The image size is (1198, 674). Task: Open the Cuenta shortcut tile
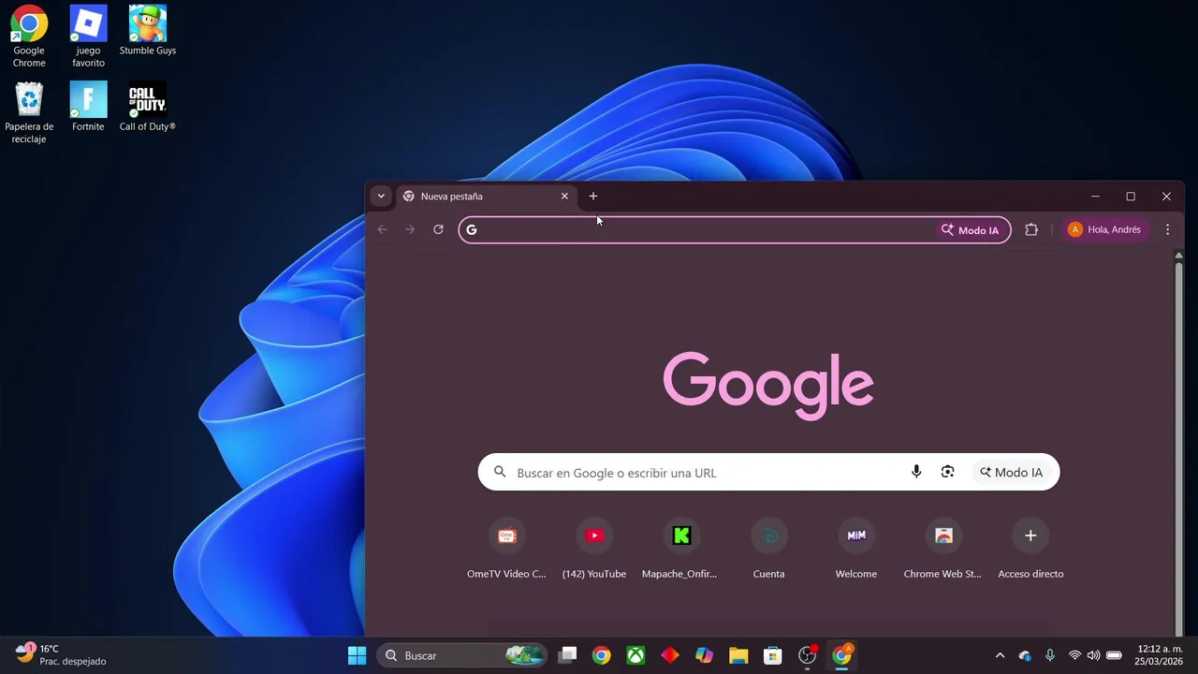pyautogui.click(x=768, y=550)
